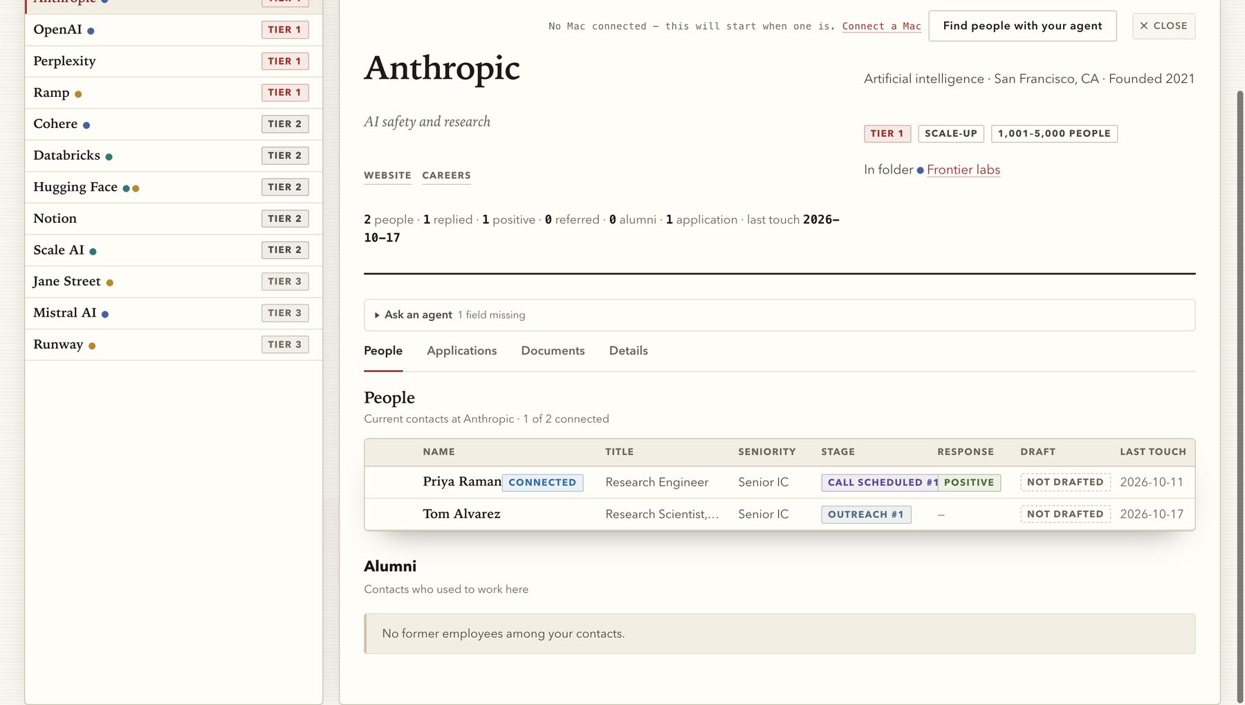Image resolution: width=1245 pixels, height=705 pixels.
Task: Click the amber dot beside Ramp
Action: (x=78, y=94)
